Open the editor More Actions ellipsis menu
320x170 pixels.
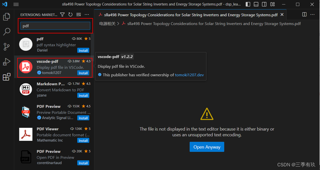point(312,14)
